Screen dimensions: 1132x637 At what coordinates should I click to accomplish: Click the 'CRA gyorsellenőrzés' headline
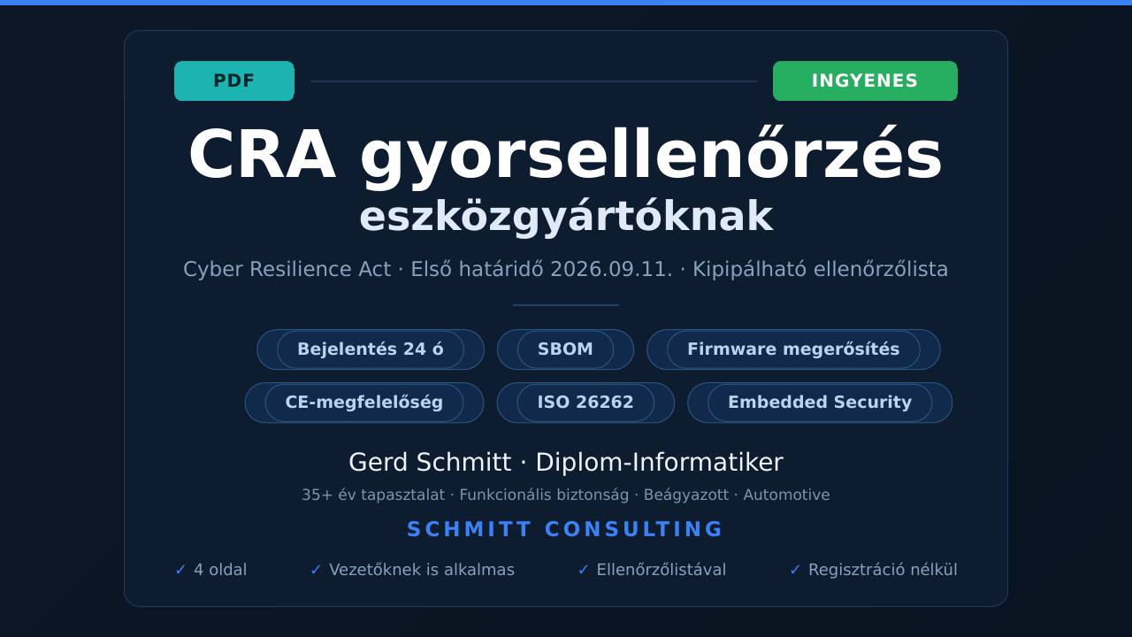(x=566, y=155)
